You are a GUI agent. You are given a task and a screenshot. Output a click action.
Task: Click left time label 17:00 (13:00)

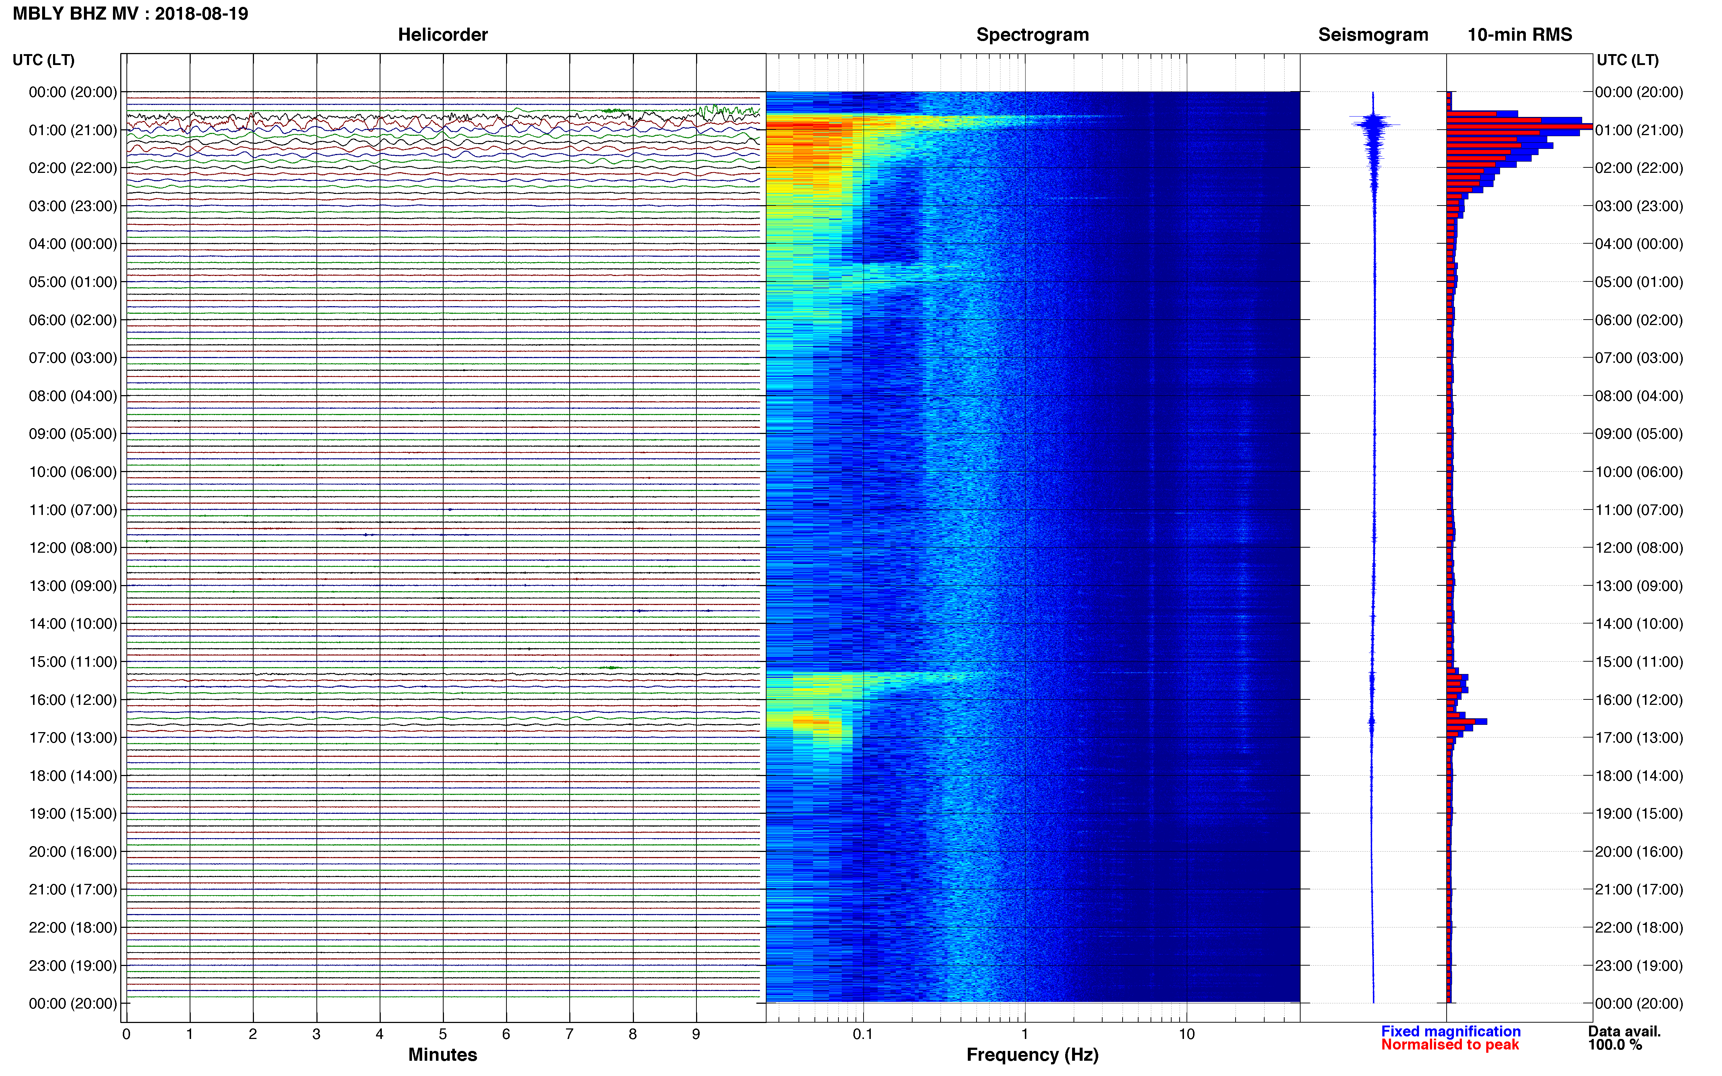73,737
